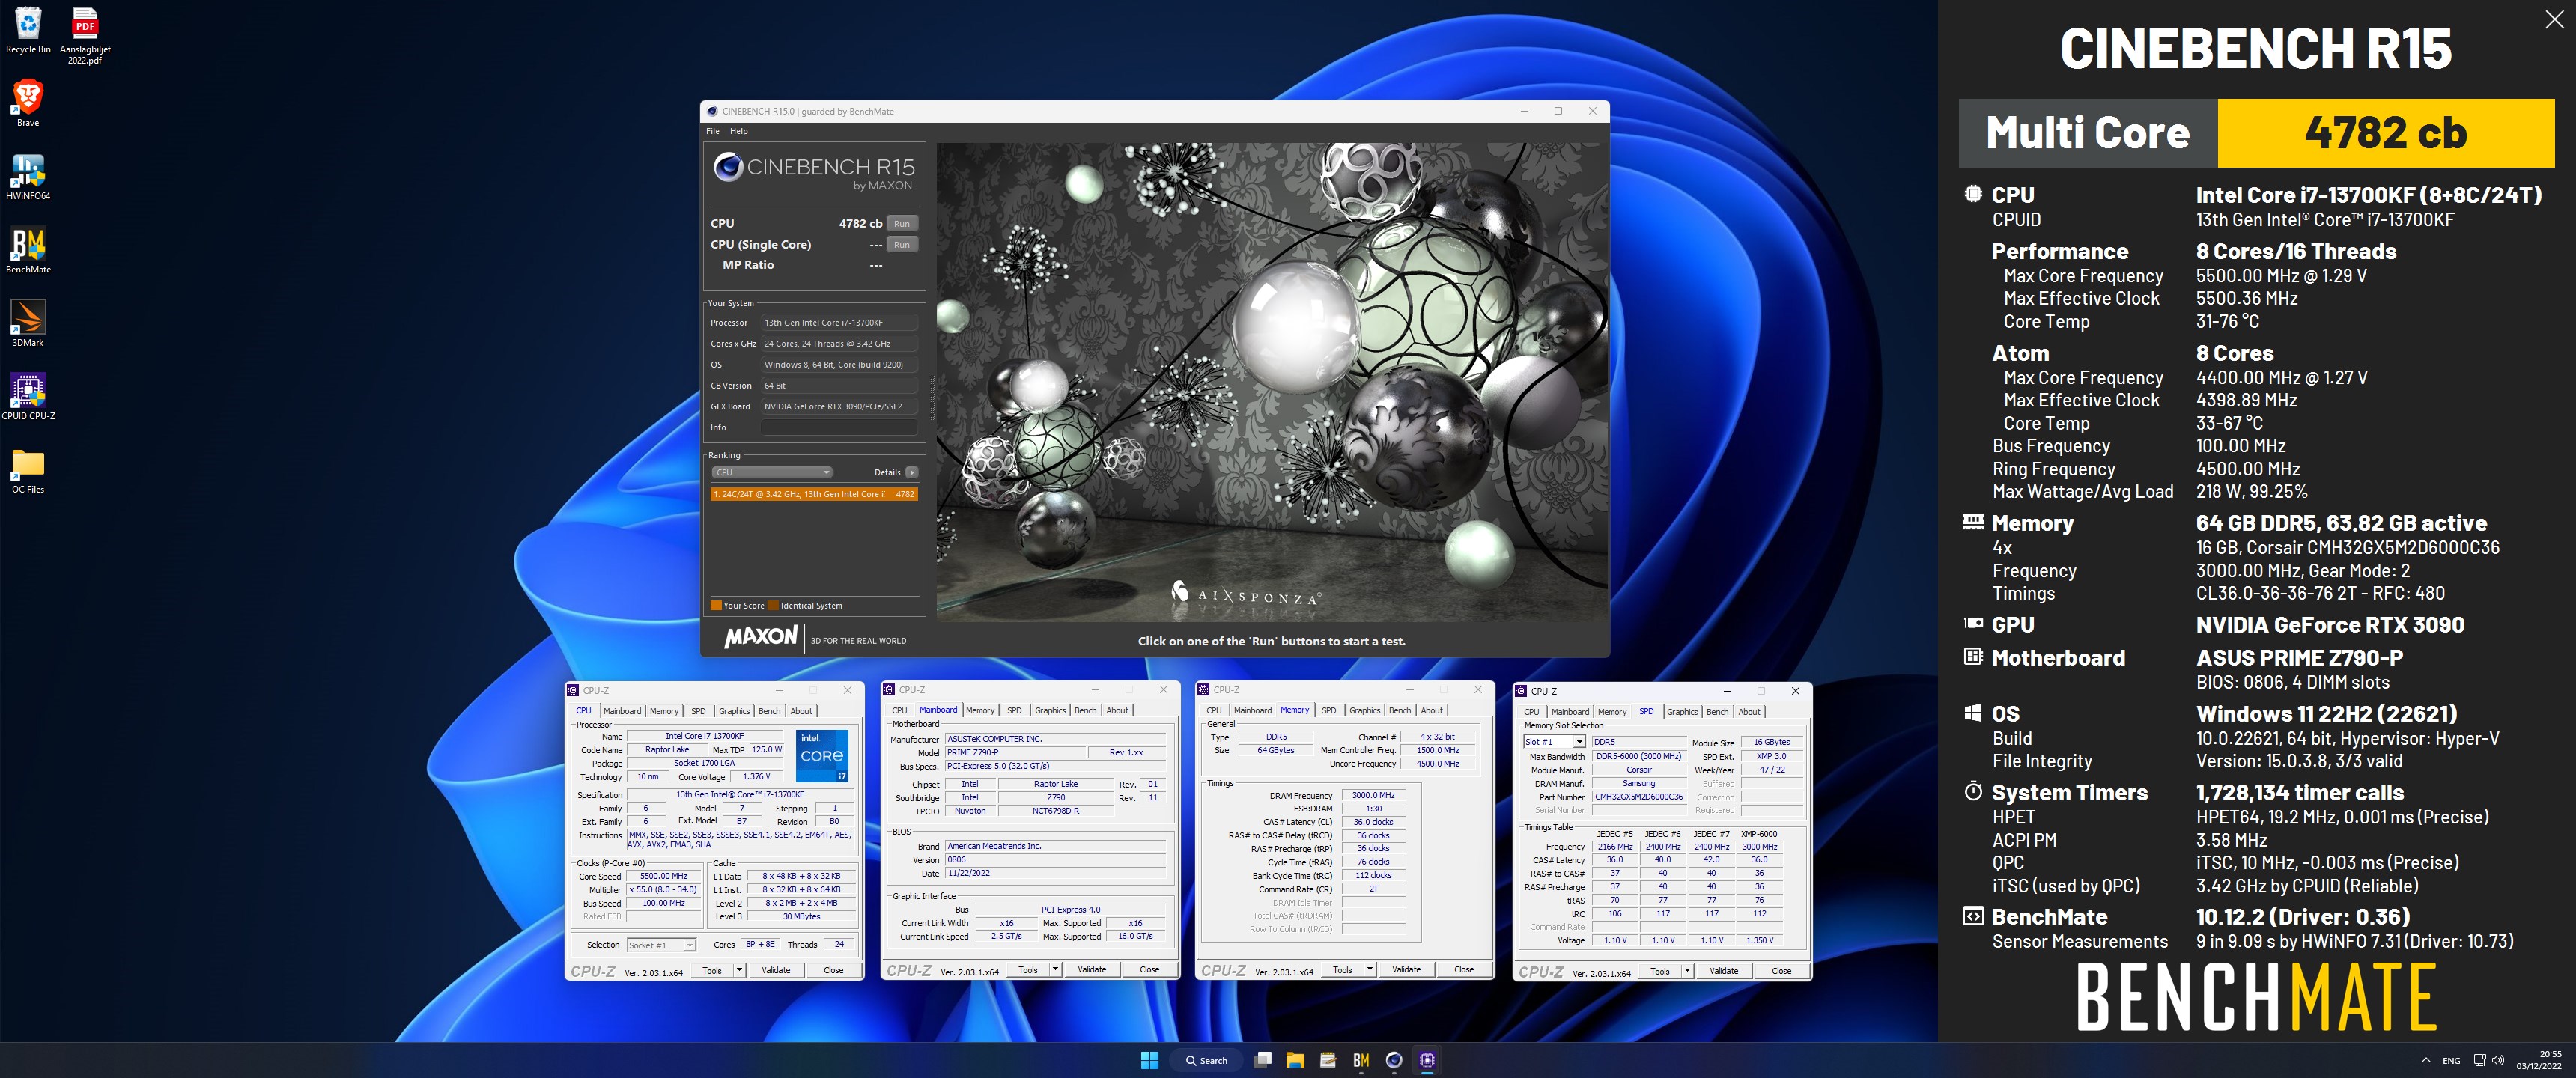2576x1078 pixels.
Task: Open network status in system tray
Action: [x=2479, y=1060]
